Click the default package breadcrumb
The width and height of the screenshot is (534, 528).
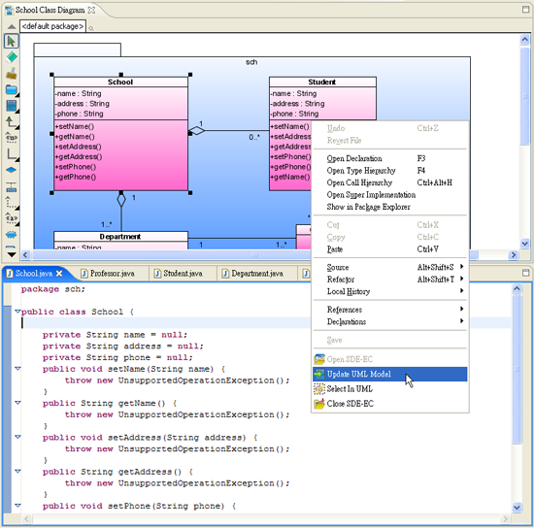coord(52,26)
